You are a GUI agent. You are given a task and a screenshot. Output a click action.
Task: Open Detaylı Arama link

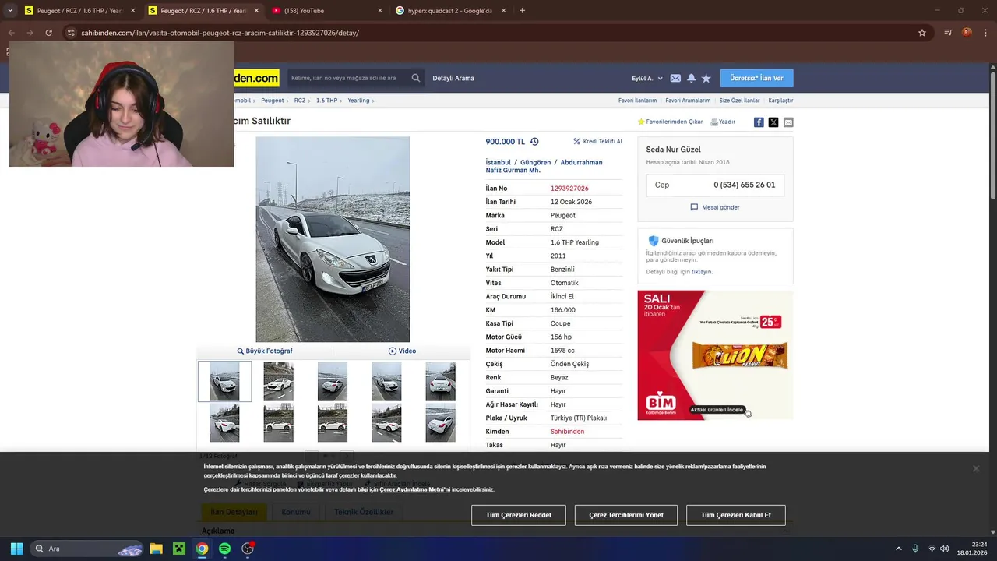pos(453,78)
